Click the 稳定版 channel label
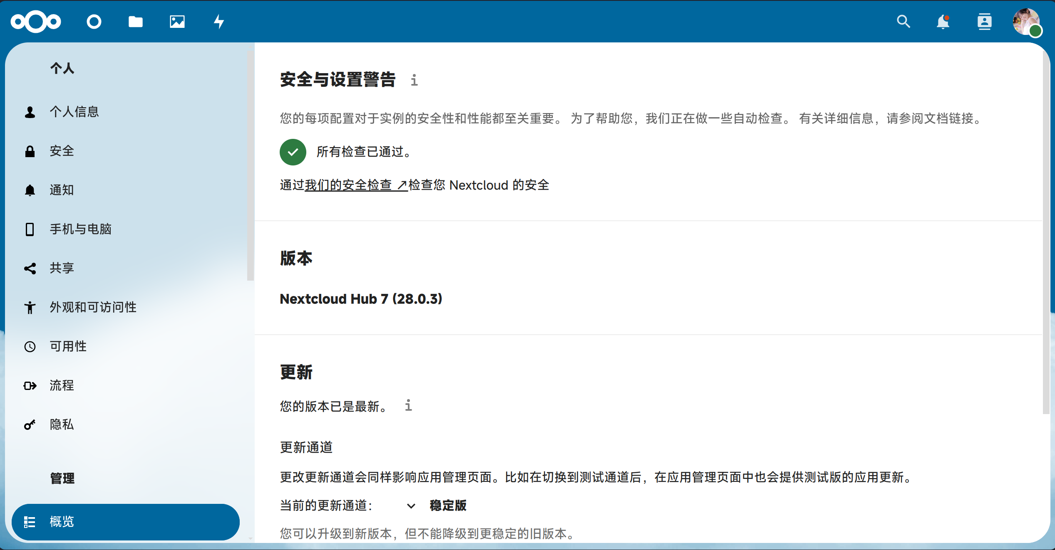Viewport: 1055px width, 550px height. pyautogui.click(x=448, y=506)
